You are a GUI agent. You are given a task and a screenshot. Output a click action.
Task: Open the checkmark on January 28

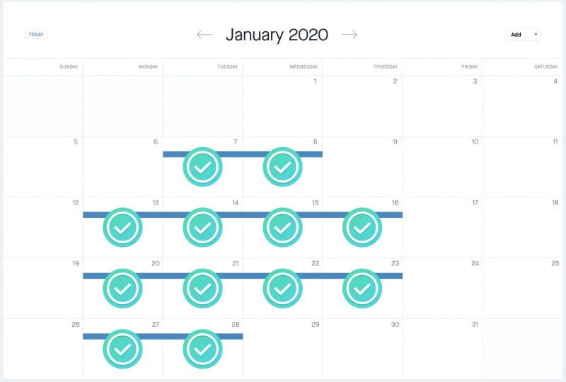click(202, 349)
